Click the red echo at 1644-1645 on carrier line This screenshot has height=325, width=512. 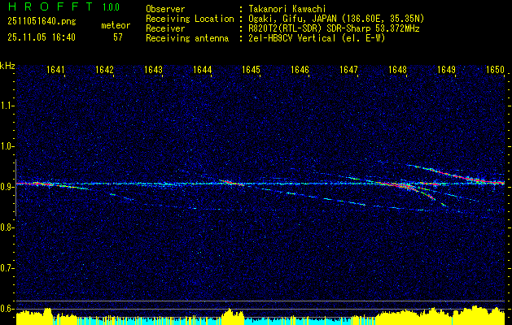[230, 183]
